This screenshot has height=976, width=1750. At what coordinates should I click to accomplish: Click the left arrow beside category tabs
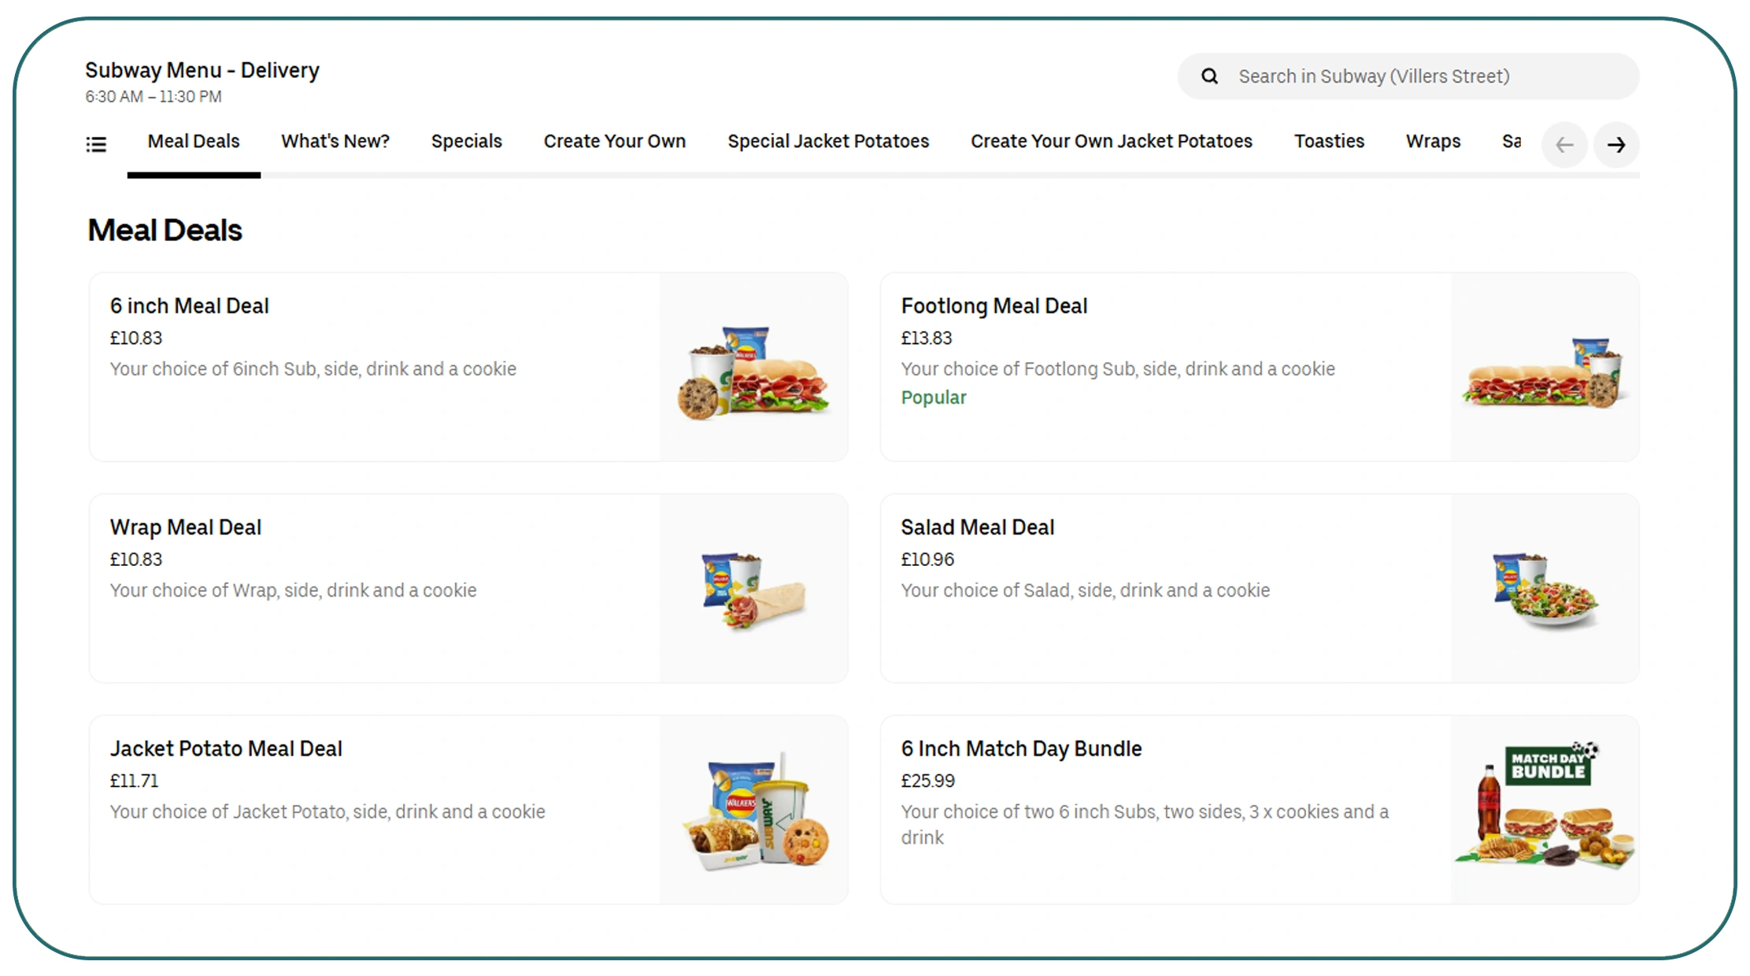coord(1564,145)
